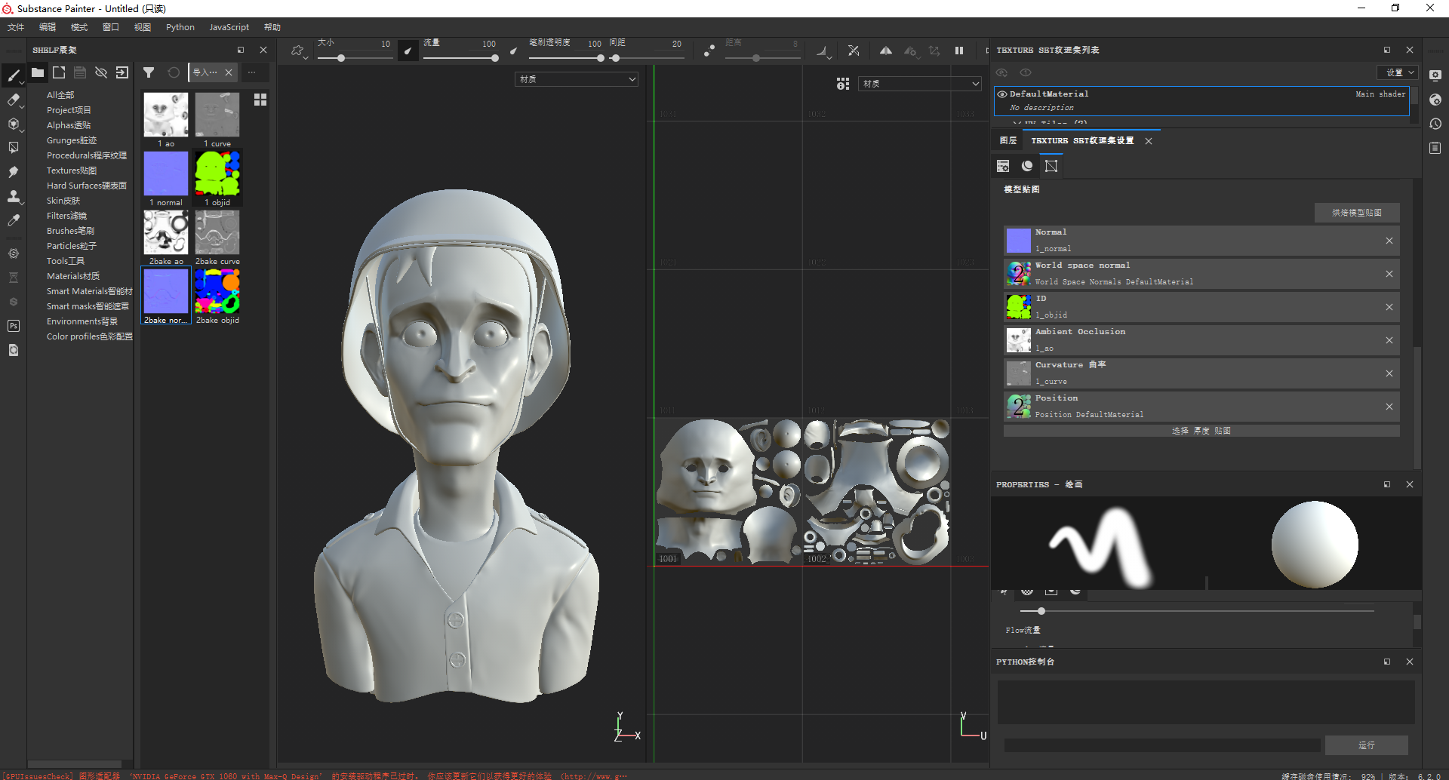
Task: Open the 设置 dropdown in Texture Set list
Action: pos(1397,72)
